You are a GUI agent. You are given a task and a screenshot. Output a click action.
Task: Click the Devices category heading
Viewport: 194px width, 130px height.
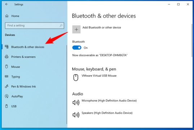10,35
